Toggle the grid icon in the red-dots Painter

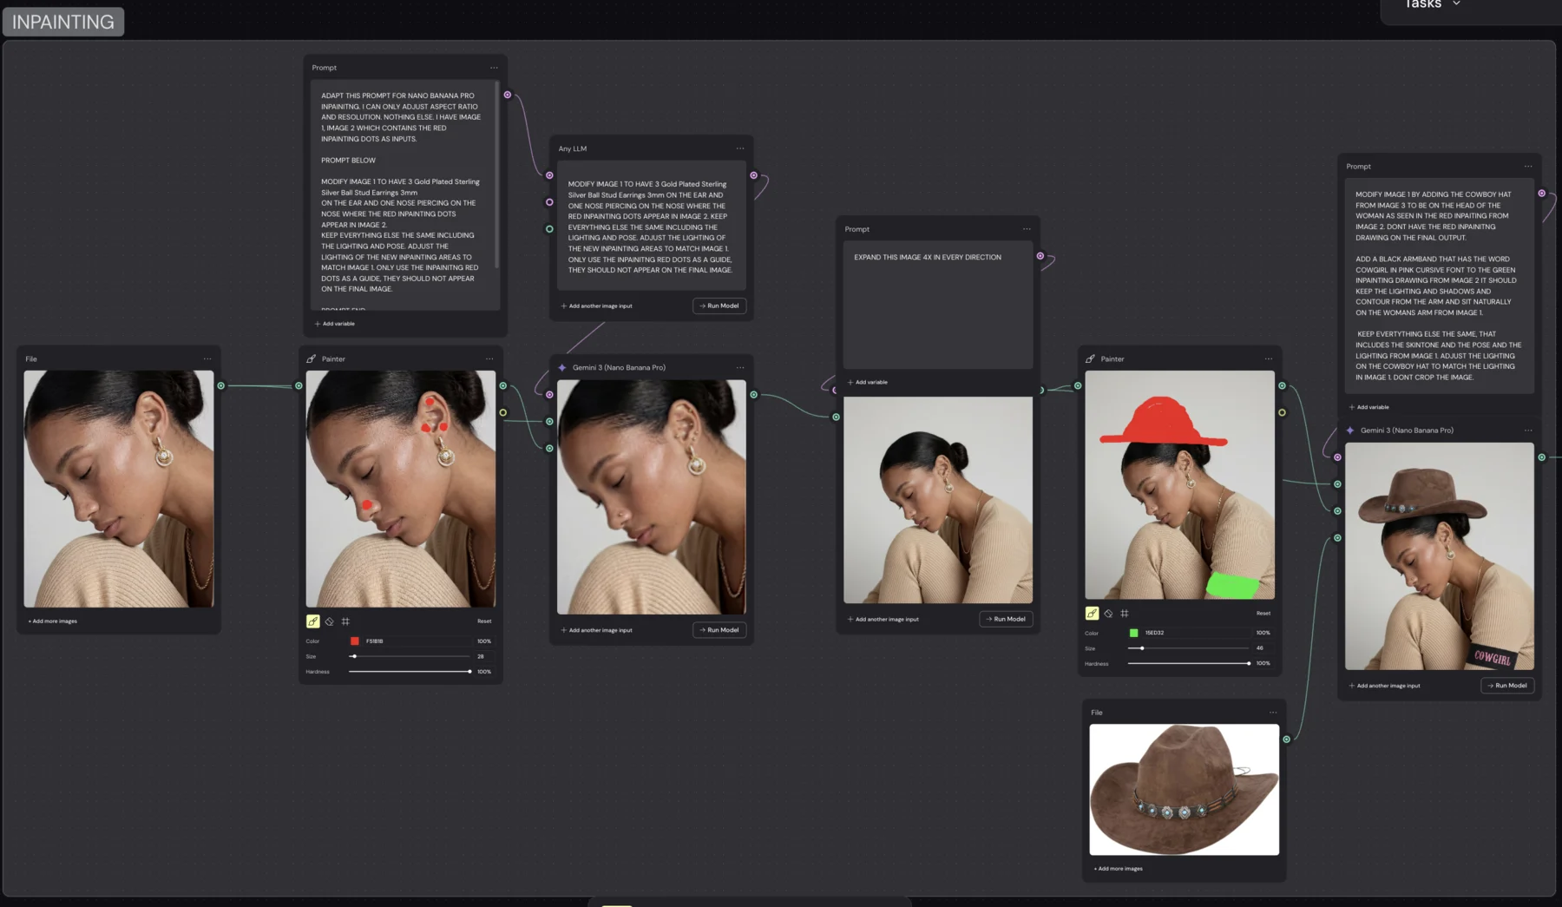345,621
